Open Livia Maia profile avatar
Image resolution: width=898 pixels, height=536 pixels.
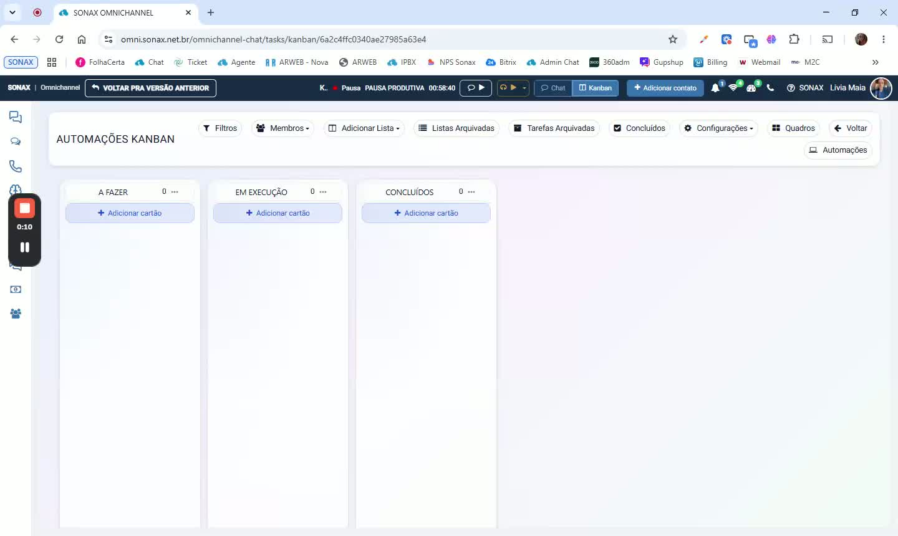coord(881,88)
